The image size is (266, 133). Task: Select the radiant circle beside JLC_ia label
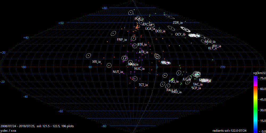189,78
